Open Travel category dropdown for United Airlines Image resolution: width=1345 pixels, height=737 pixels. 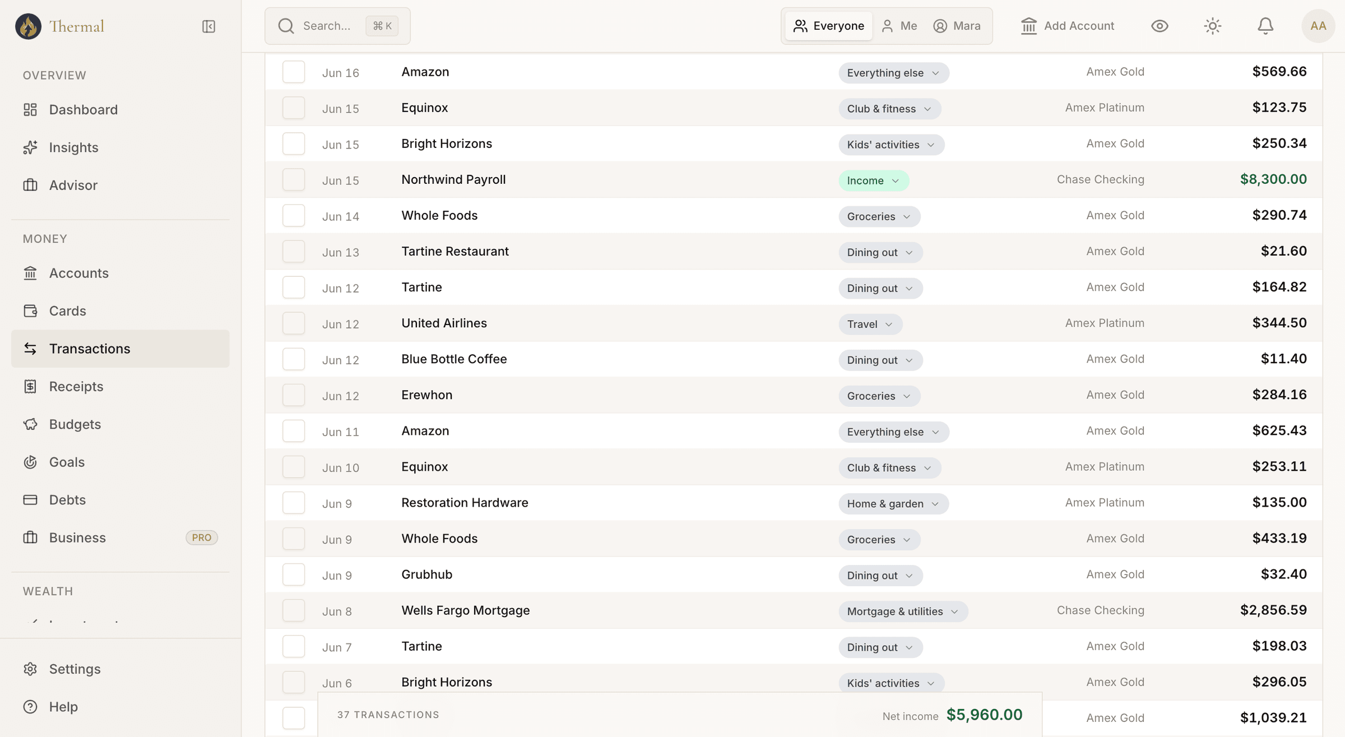click(870, 324)
